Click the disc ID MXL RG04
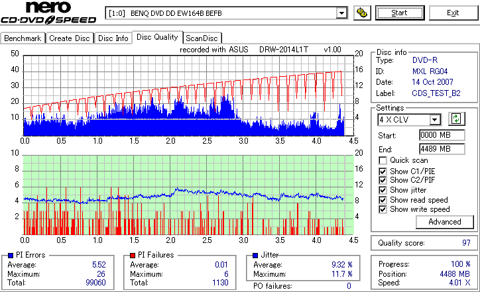The height and width of the screenshot is (292, 480). tap(430, 72)
